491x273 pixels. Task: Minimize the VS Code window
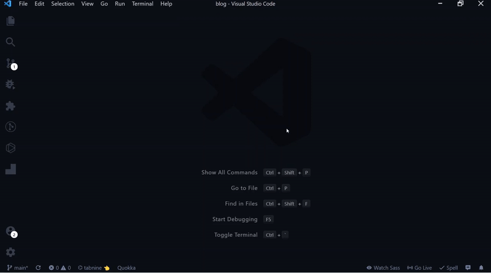click(440, 4)
